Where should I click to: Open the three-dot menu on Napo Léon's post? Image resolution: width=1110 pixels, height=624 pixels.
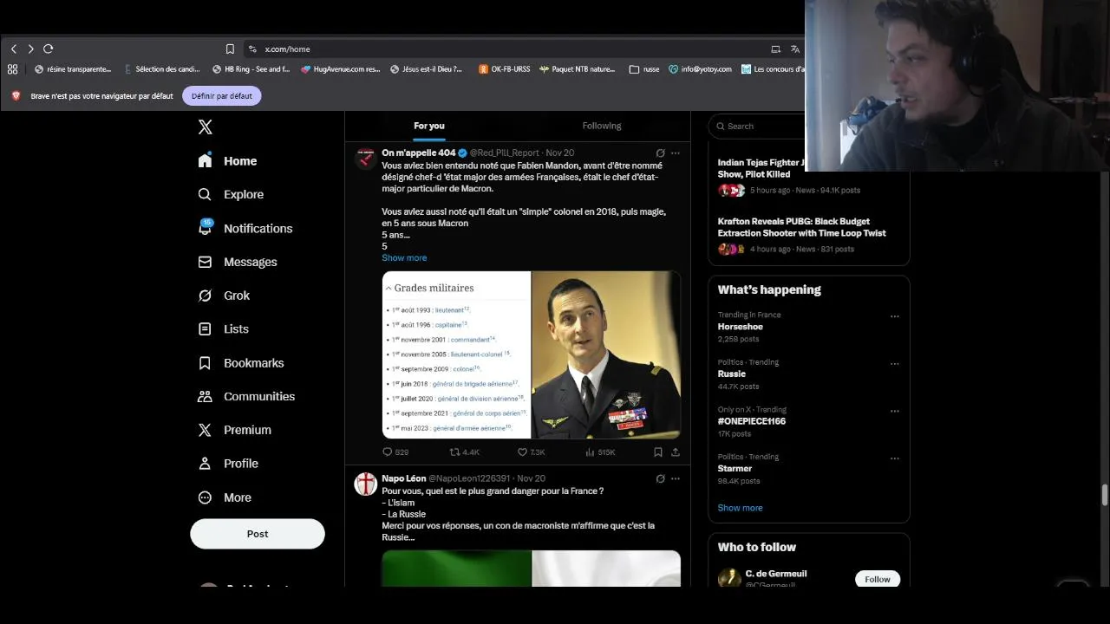coord(676,478)
